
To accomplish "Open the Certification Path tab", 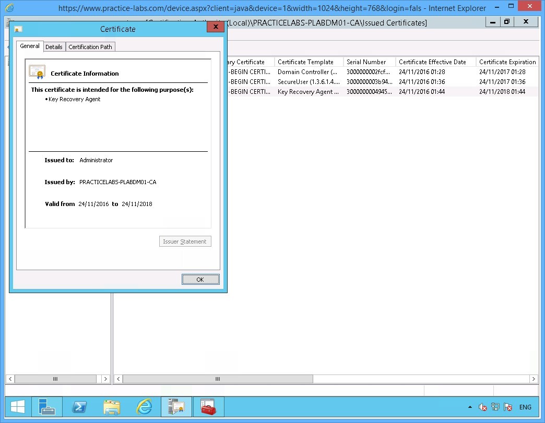I will point(90,46).
